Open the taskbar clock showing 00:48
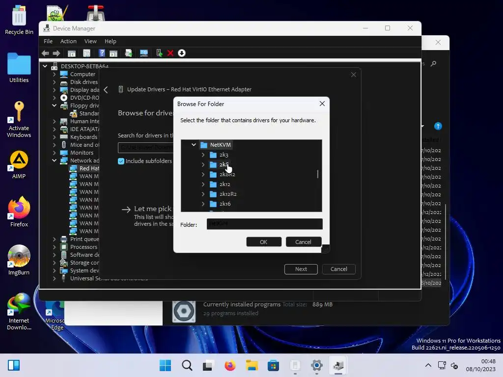Viewport: 503px width, 377px height. coord(480,365)
